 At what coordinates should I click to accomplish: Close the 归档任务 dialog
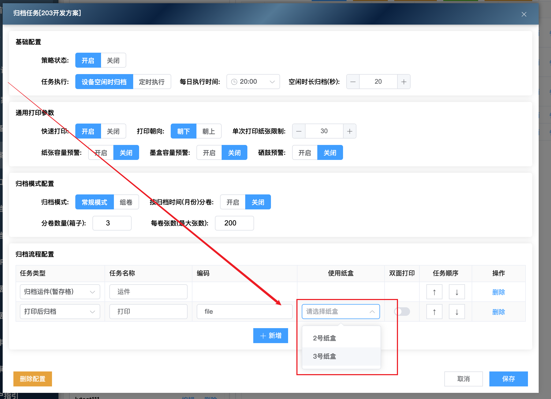point(524,14)
